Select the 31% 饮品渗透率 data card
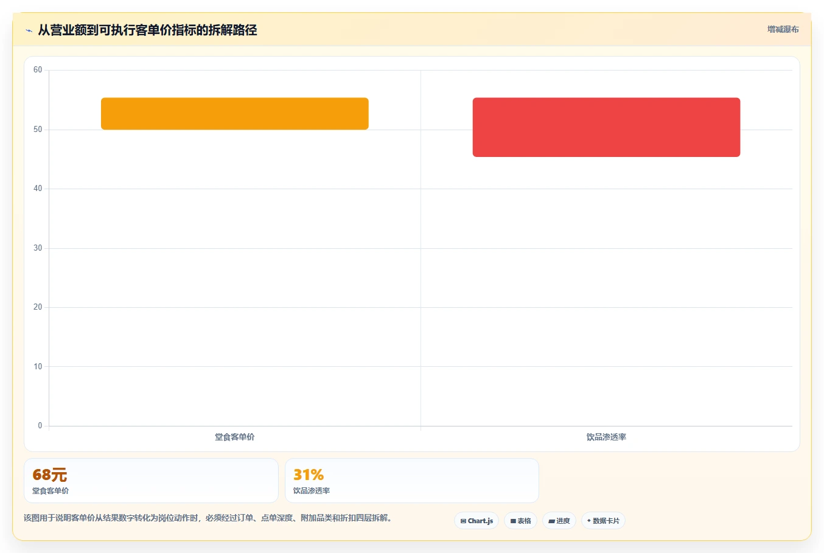 pyautogui.click(x=412, y=481)
